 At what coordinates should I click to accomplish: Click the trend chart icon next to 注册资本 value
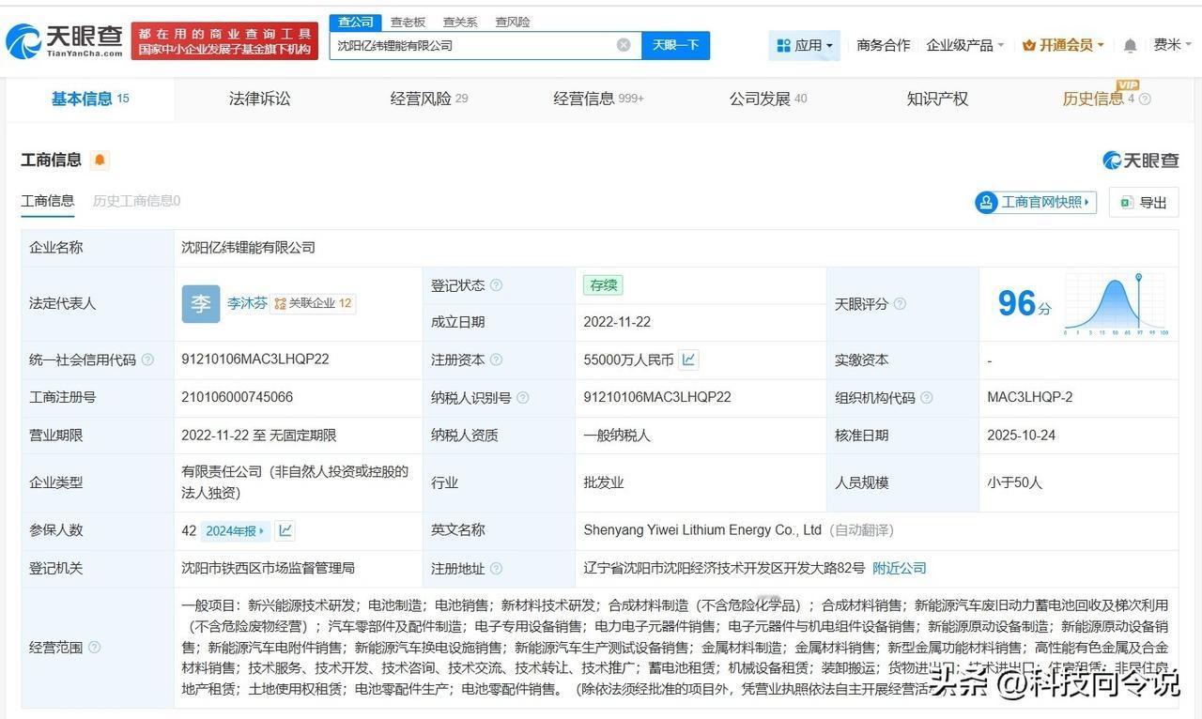[x=688, y=359]
